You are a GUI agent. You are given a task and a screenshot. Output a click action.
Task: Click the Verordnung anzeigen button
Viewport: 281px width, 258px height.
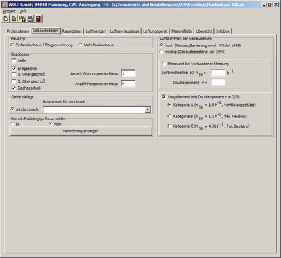tap(81, 131)
